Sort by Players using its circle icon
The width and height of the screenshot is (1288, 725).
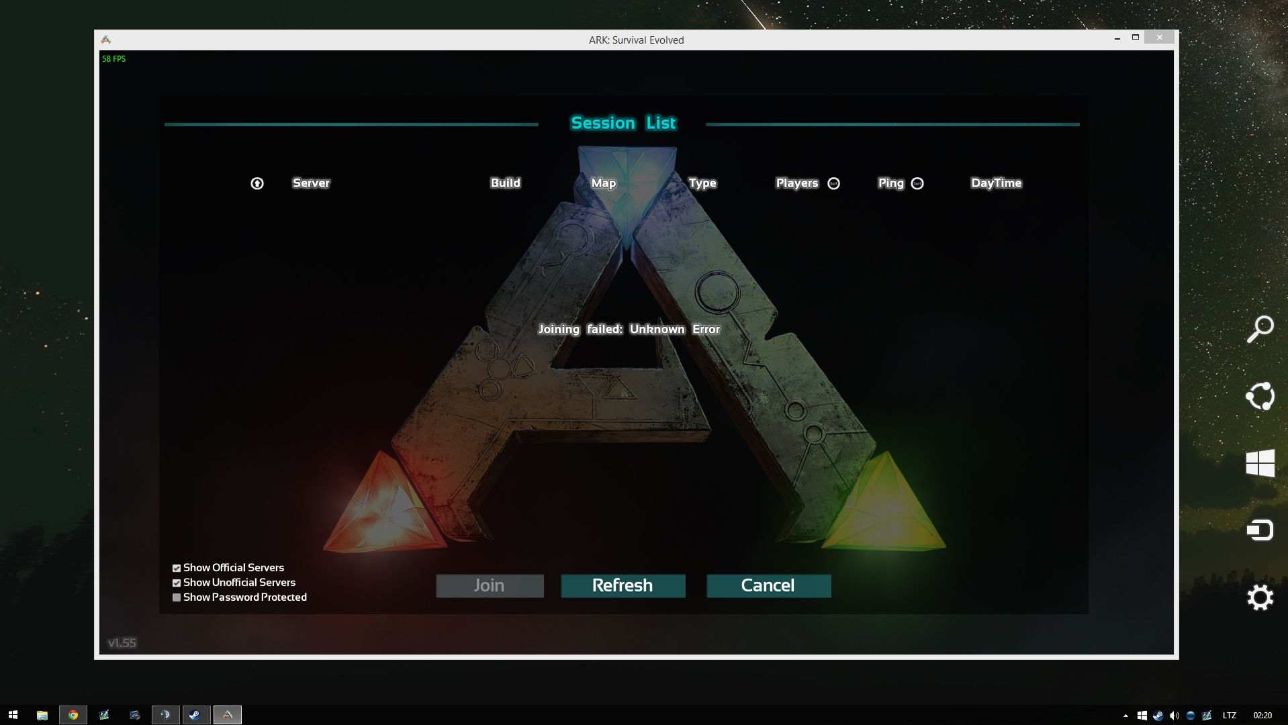click(834, 183)
